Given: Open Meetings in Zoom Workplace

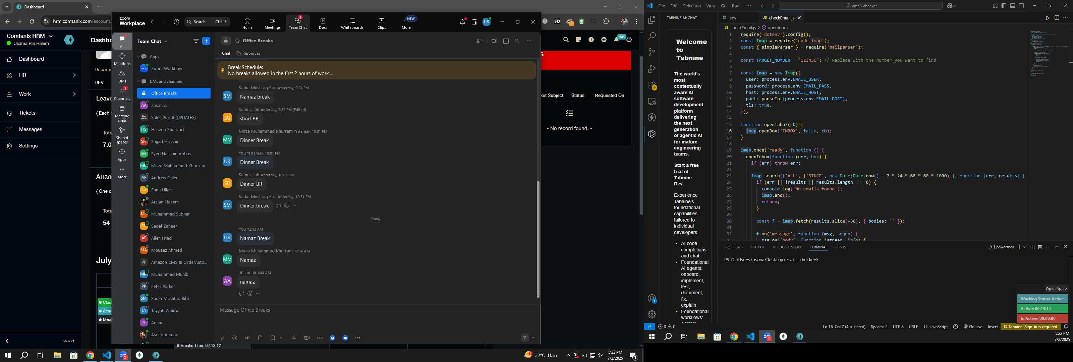Looking at the screenshot, I should click(272, 23).
